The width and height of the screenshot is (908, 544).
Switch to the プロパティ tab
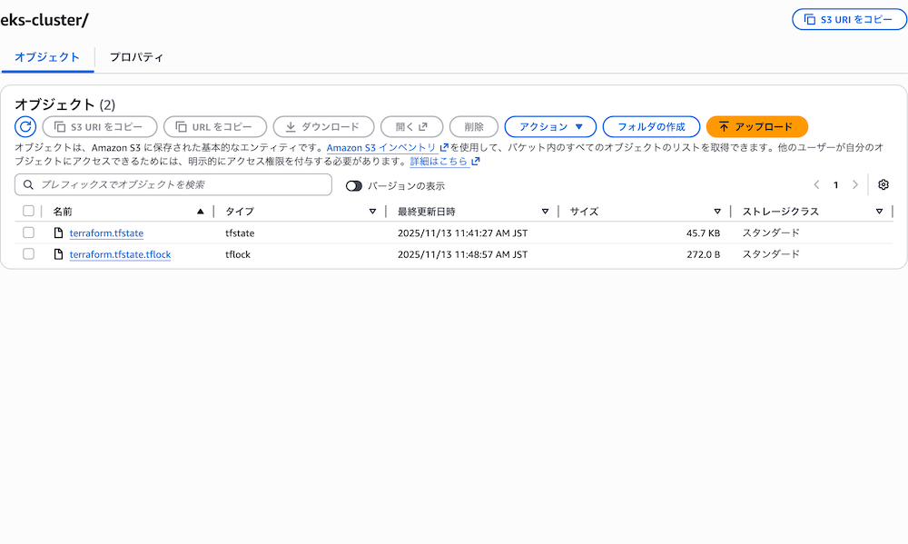pyautogui.click(x=136, y=57)
